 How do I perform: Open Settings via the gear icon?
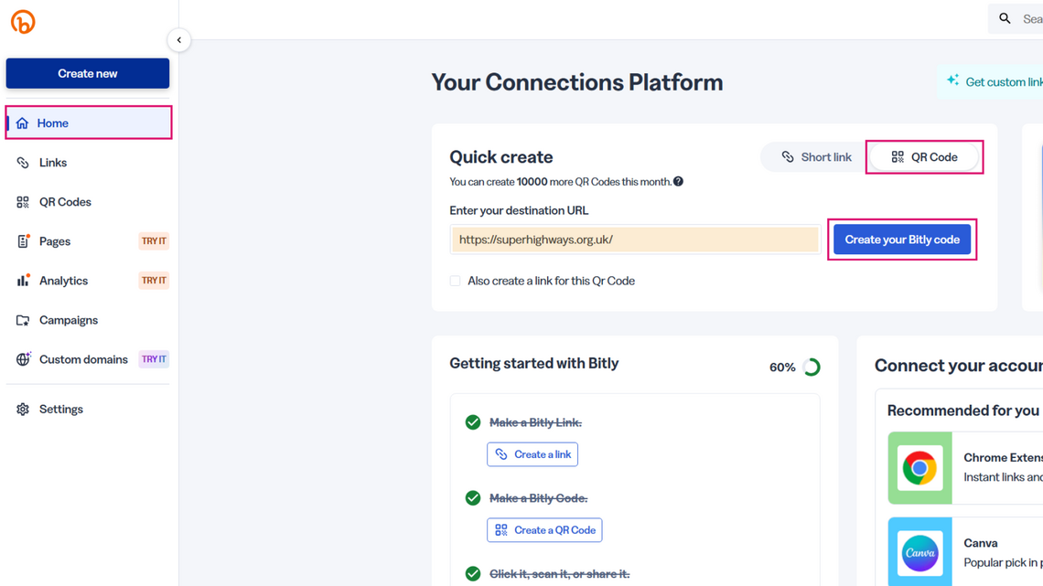23,410
